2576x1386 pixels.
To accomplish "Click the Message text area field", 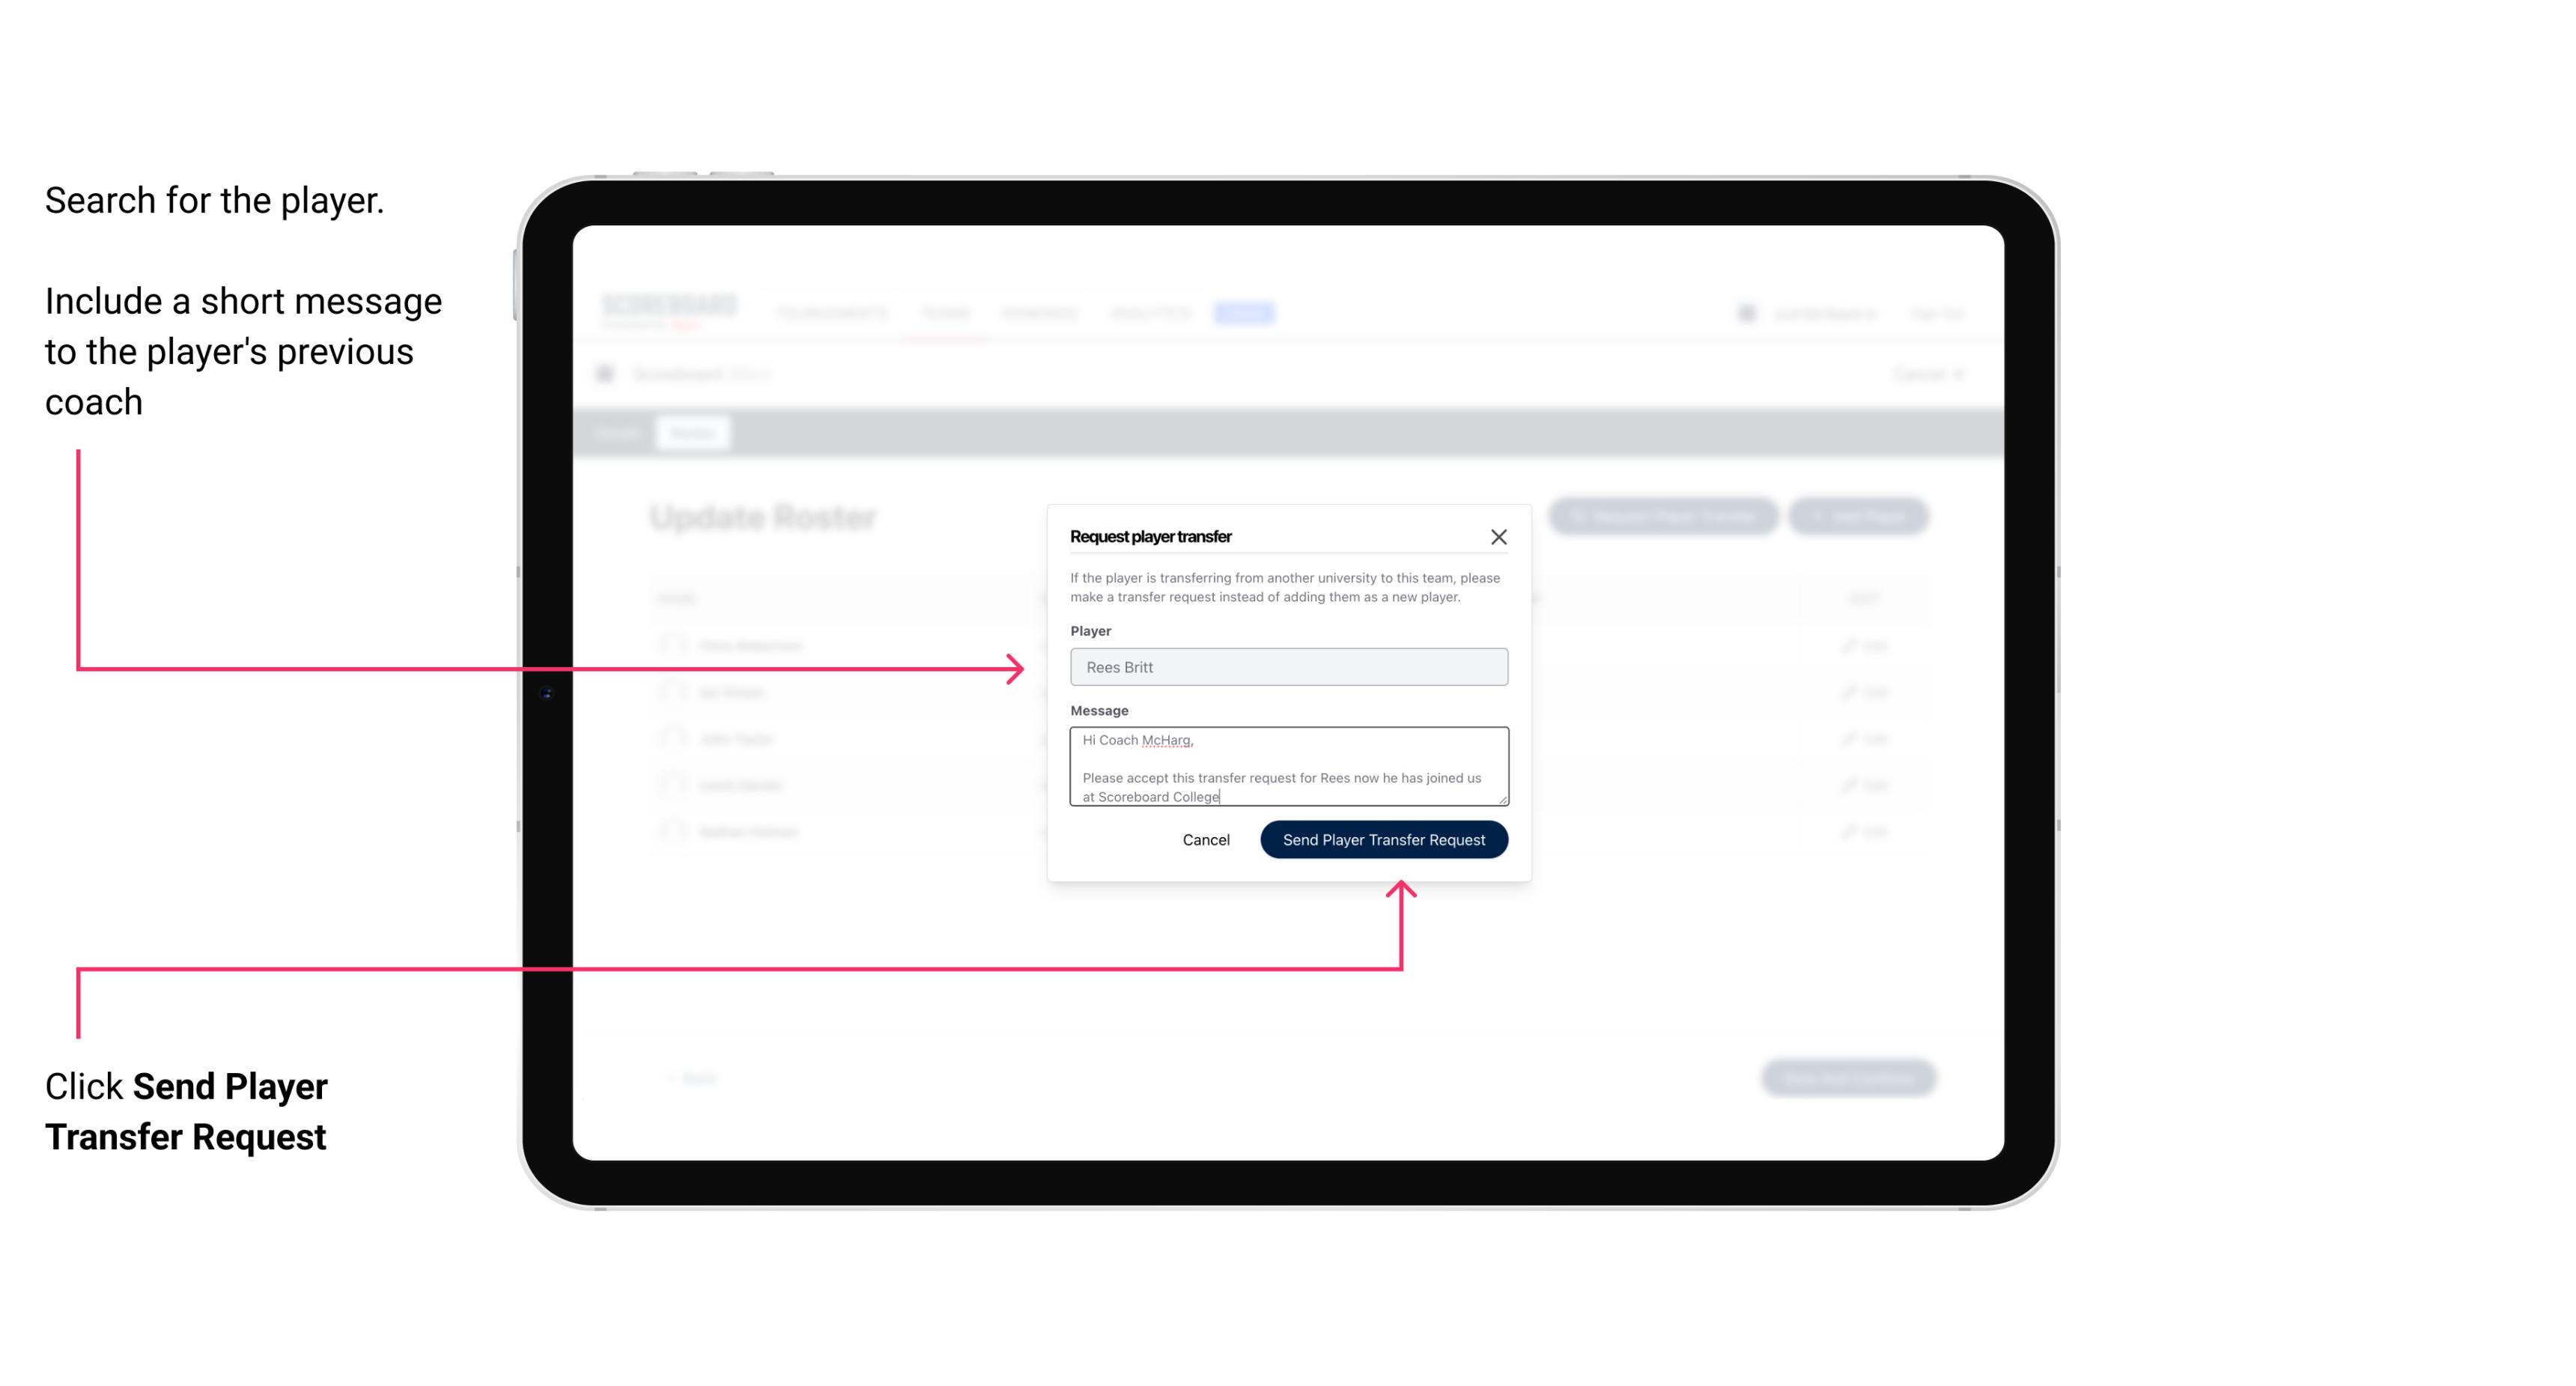I will pyautogui.click(x=1289, y=767).
